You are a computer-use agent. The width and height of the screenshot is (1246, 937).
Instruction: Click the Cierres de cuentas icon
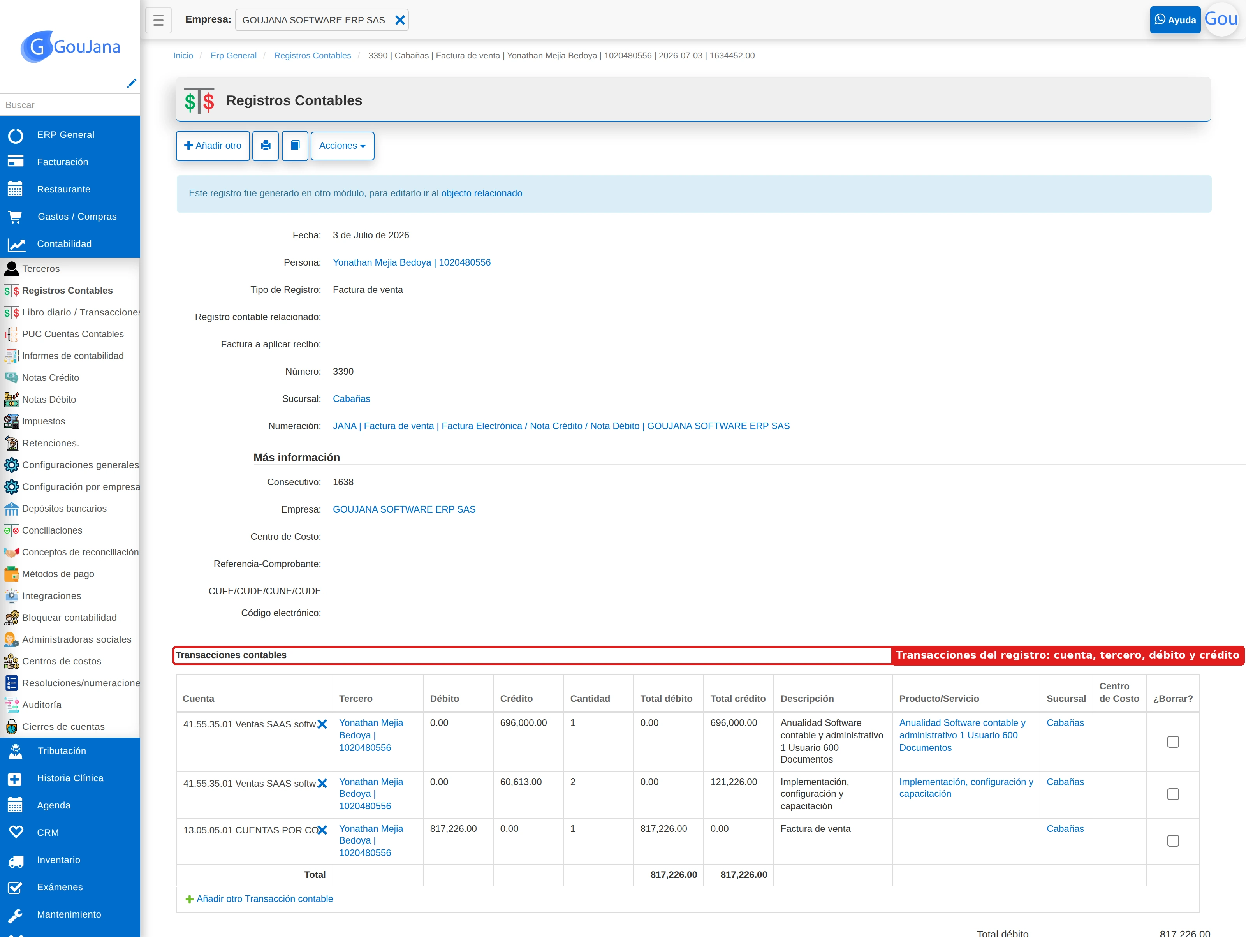(x=11, y=727)
